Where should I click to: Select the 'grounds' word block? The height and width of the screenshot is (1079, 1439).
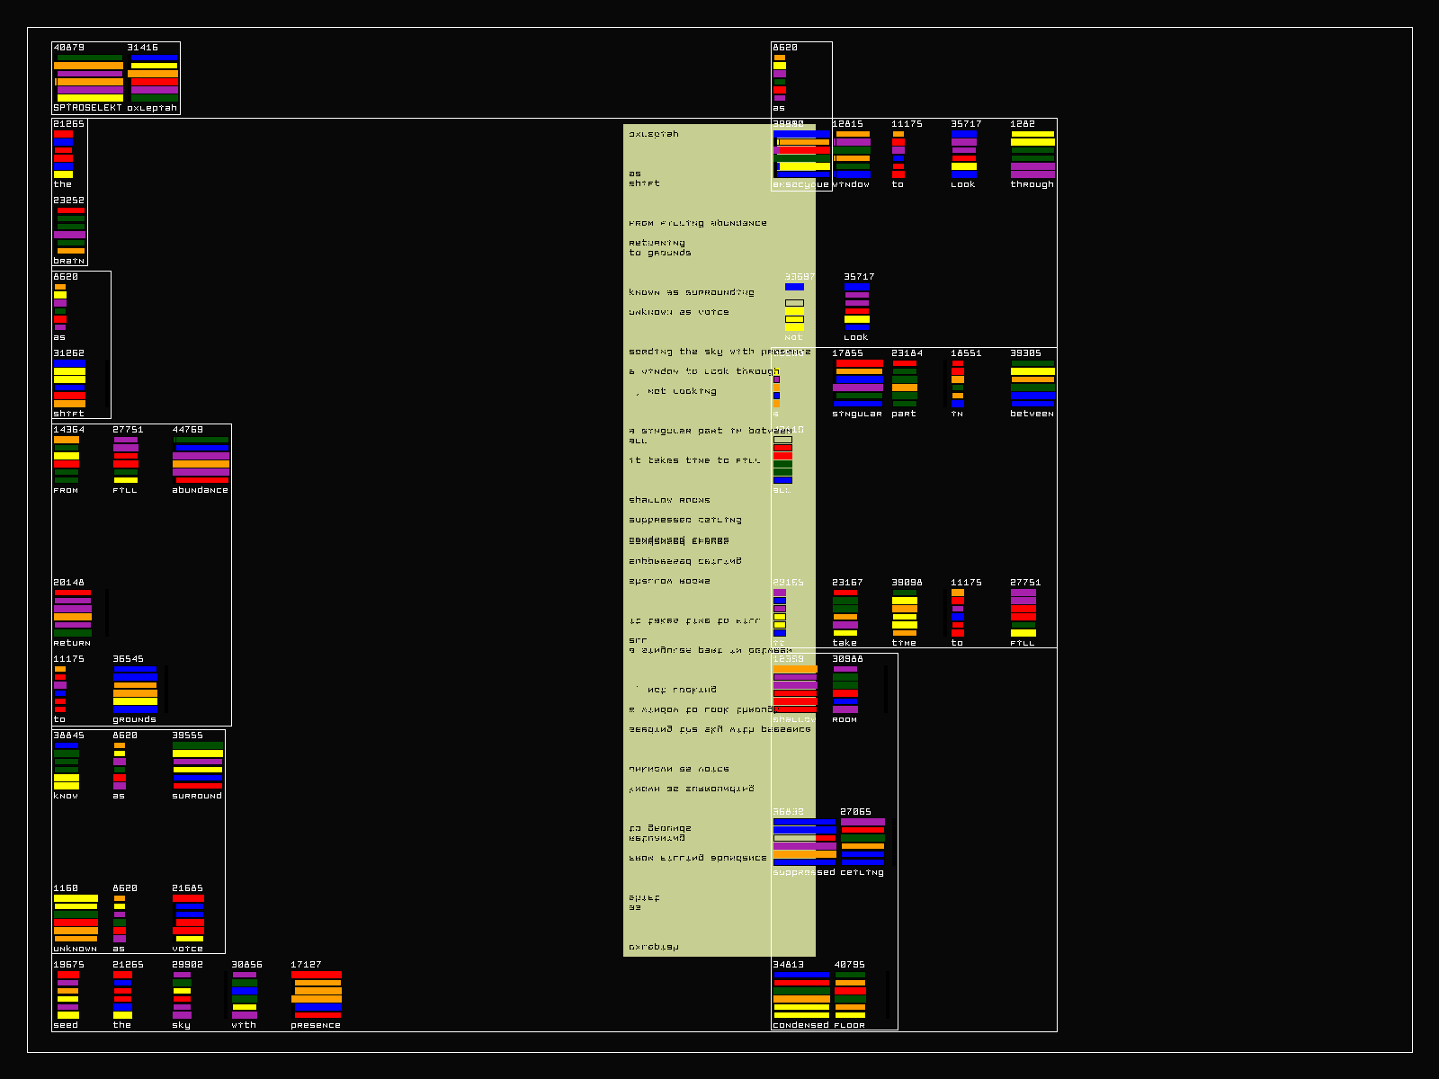coord(135,689)
